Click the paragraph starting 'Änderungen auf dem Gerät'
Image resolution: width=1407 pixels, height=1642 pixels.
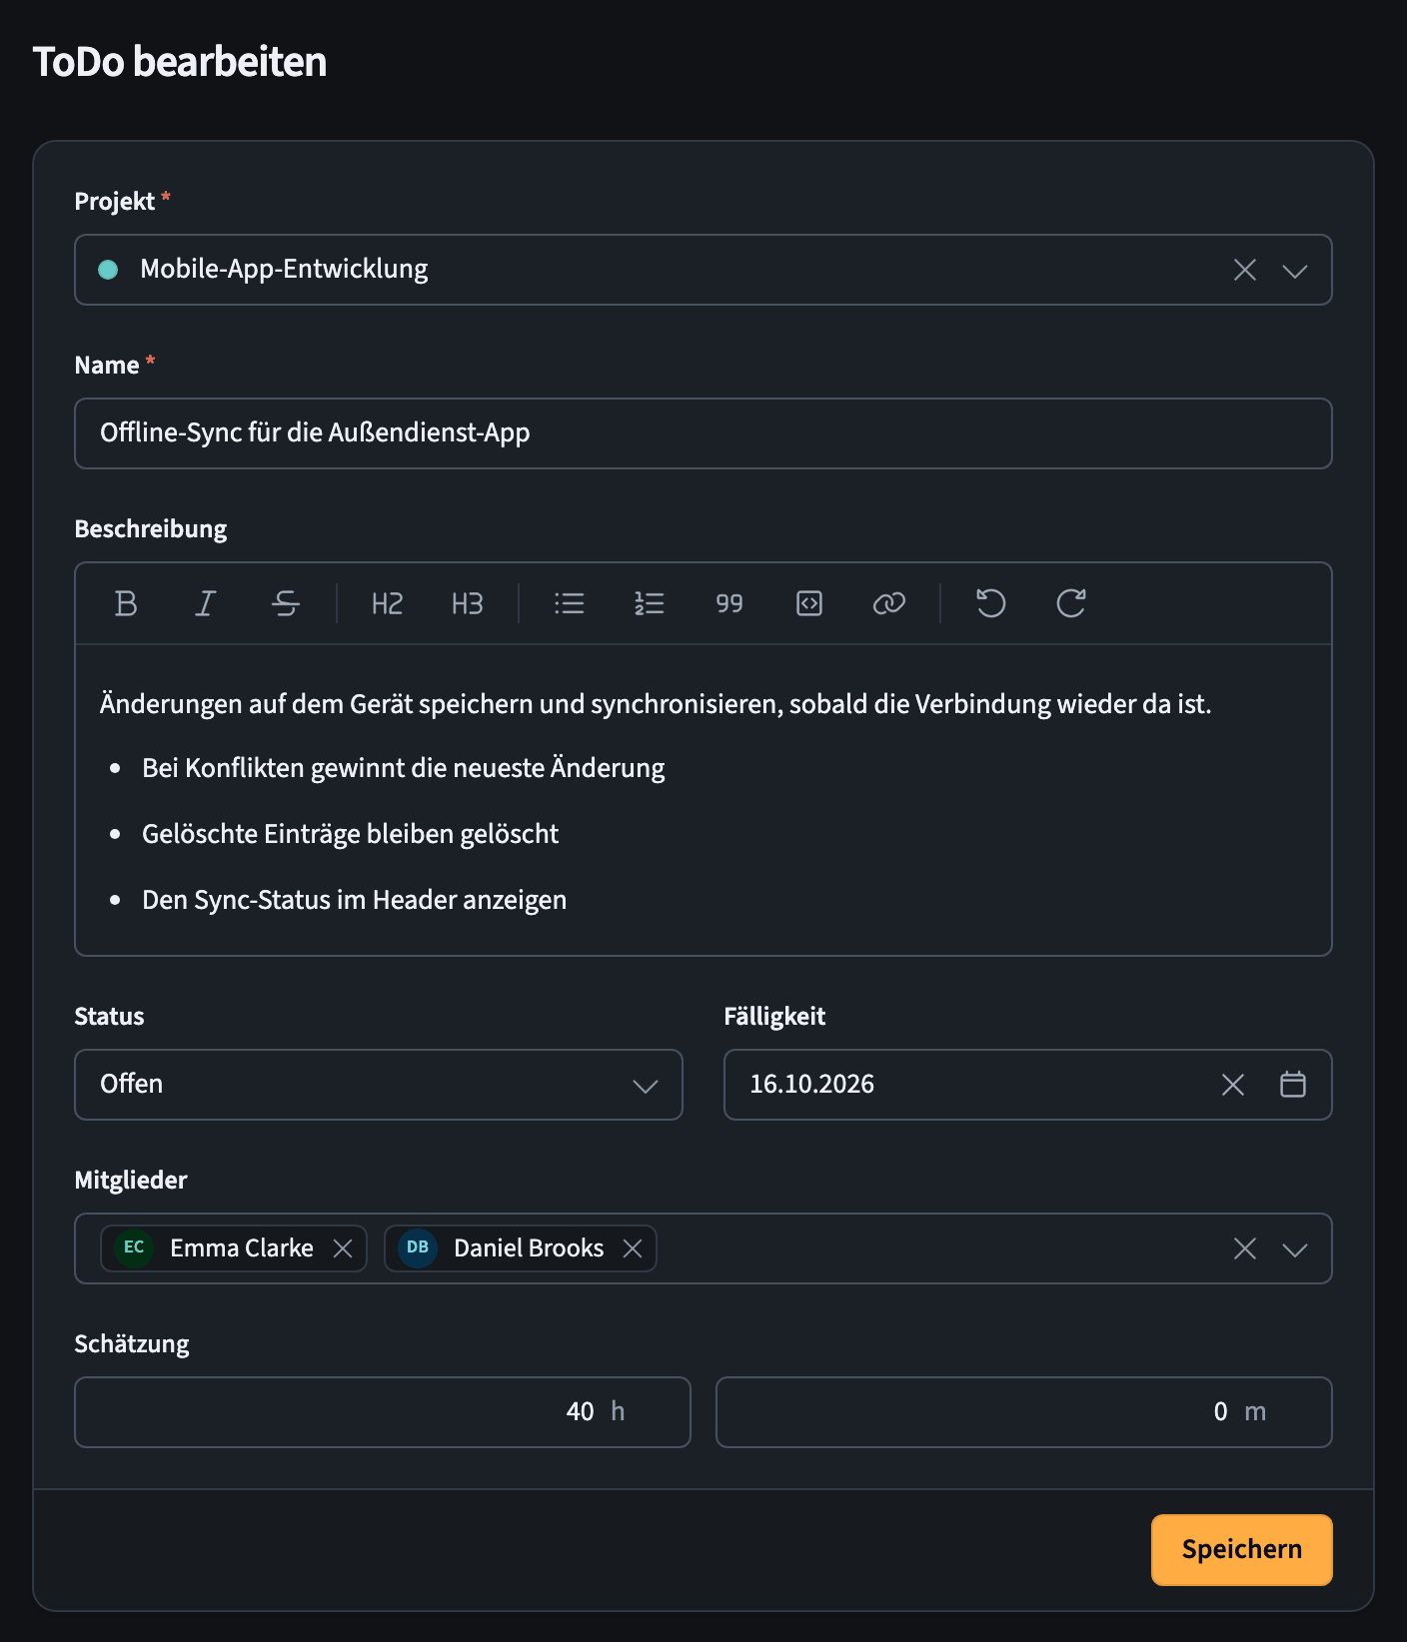point(656,704)
